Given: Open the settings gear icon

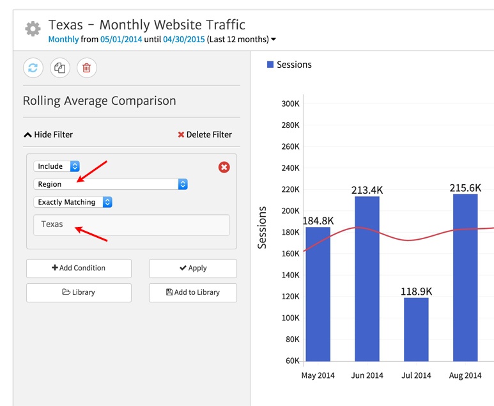Looking at the screenshot, I should click(32, 29).
